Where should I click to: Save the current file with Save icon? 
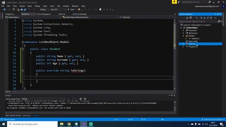point(22,10)
